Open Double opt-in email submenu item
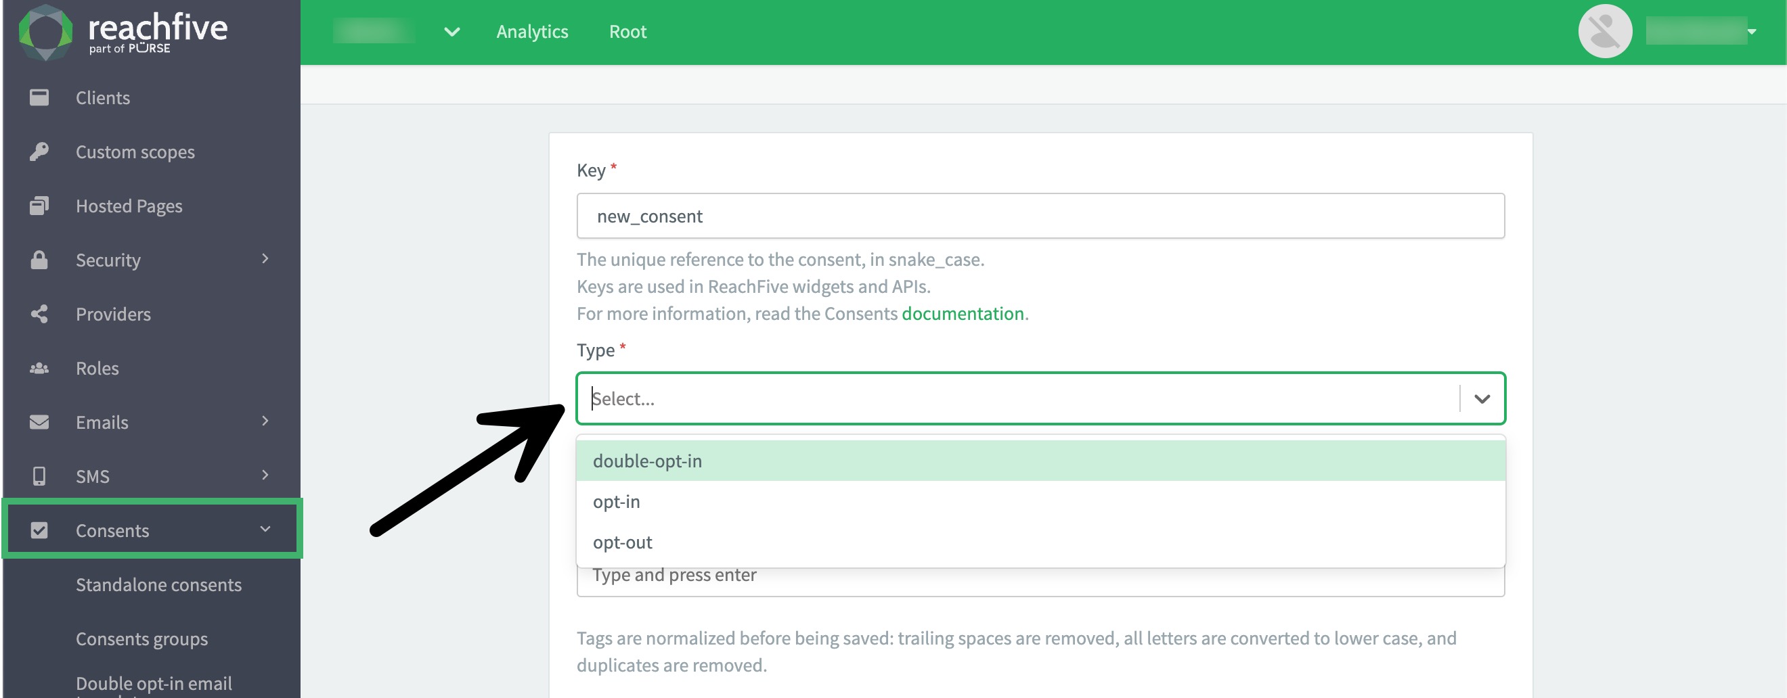 154,686
